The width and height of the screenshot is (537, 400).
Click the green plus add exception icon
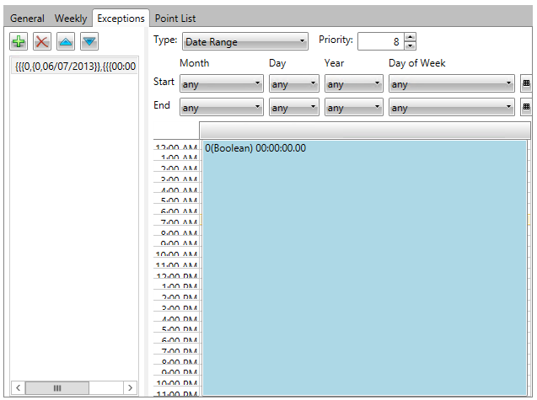tap(19, 41)
